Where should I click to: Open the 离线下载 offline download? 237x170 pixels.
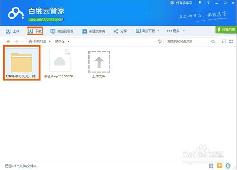(x=145, y=31)
